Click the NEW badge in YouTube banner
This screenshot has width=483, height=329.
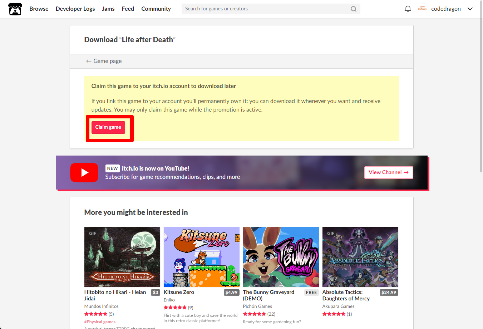[112, 168]
